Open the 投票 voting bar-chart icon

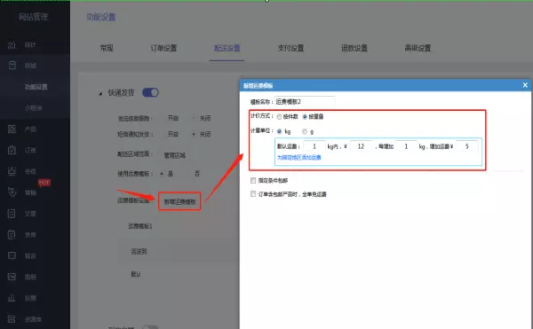(x=12, y=298)
